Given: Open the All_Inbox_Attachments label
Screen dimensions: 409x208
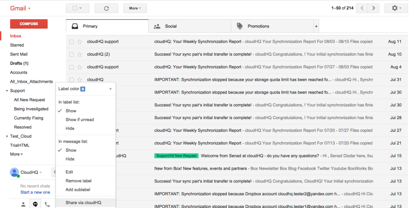Looking at the screenshot, I should coord(31,82).
